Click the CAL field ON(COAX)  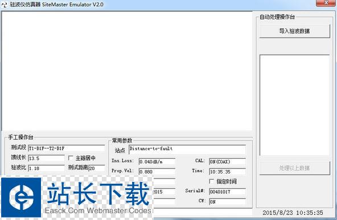pyautogui.click(x=227, y=162)
